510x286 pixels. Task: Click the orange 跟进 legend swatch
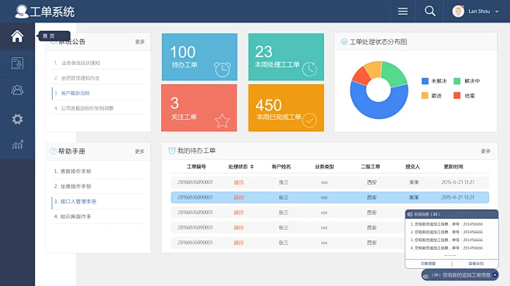425,95
